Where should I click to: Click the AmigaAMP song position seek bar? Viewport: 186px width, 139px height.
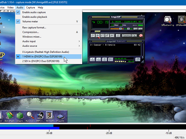[x=117, y=31]
